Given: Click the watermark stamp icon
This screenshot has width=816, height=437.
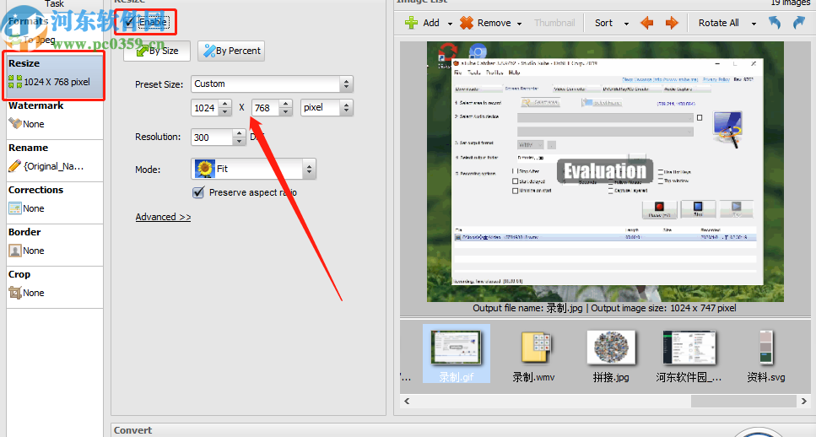Looking at the screenshot, I should click(x=15, y=124).
